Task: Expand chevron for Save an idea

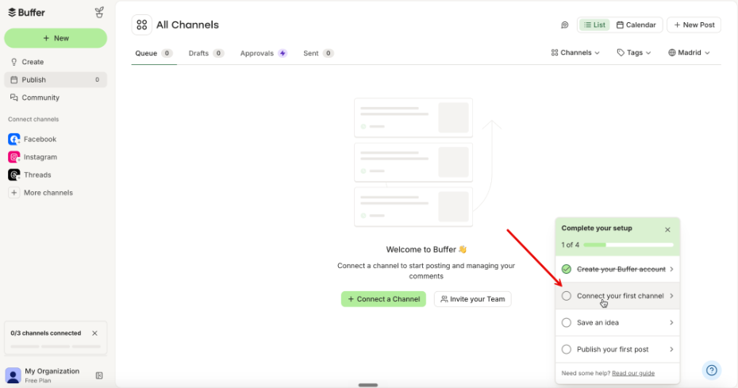Action: click(671, 323)
